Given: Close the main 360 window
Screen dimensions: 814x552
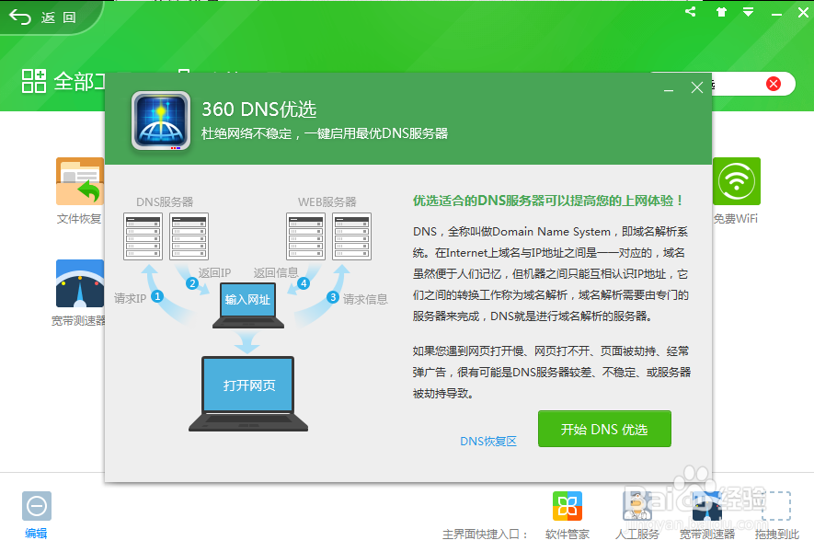Looking at the screenshot, I should 803,13.
